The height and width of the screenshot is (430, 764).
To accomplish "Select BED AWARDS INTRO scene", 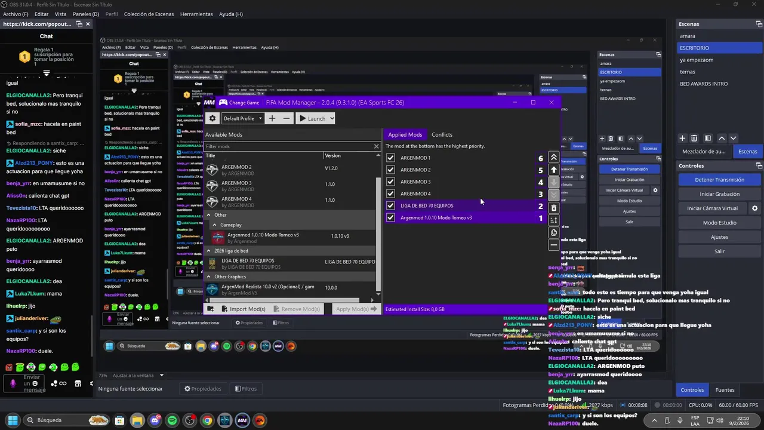I will pos(703,84).
